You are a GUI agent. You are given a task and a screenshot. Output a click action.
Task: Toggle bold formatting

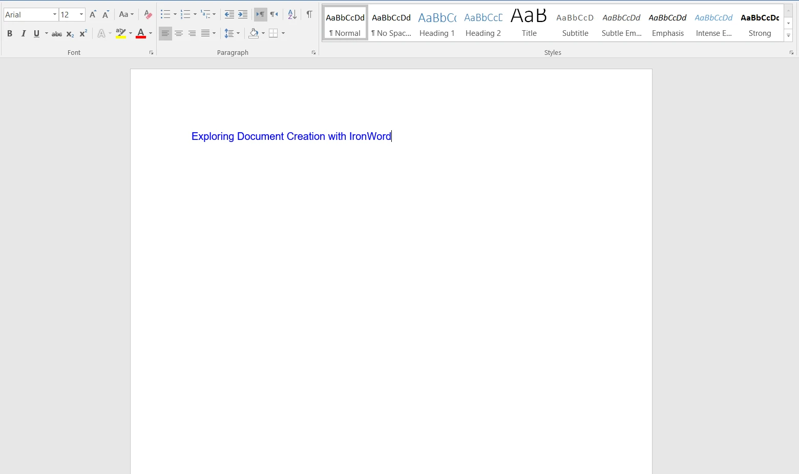point(10,34)
